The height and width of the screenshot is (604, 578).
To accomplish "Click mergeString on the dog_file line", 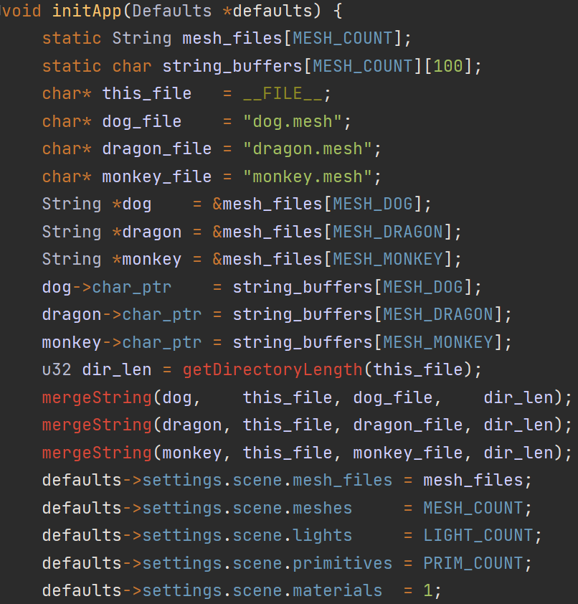I will (97, 397).
